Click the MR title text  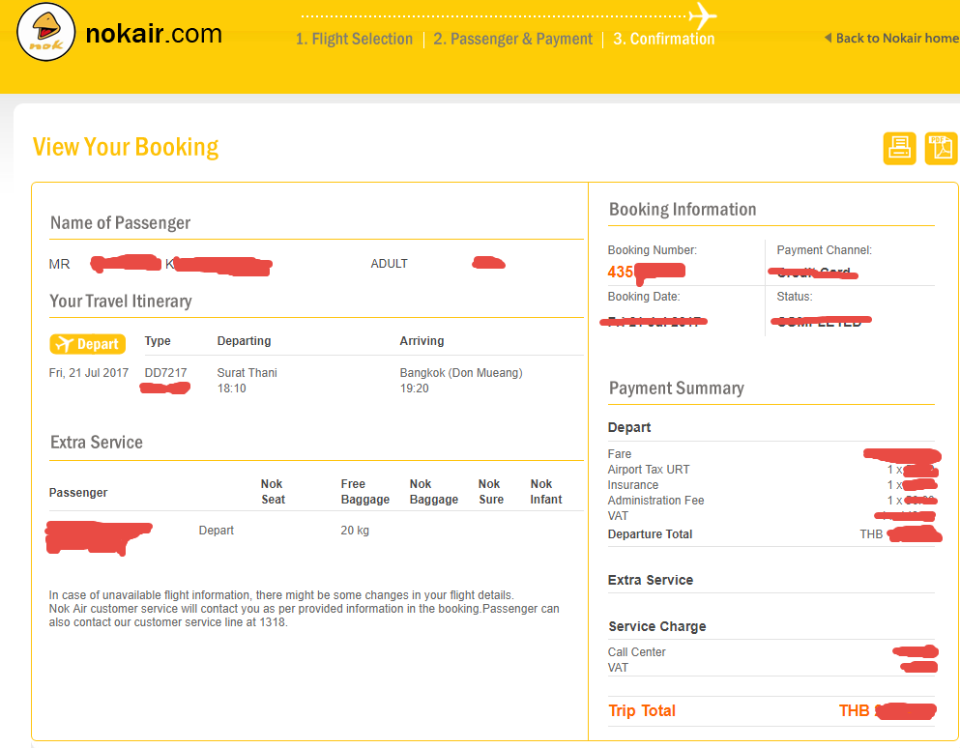click(59, 264)
